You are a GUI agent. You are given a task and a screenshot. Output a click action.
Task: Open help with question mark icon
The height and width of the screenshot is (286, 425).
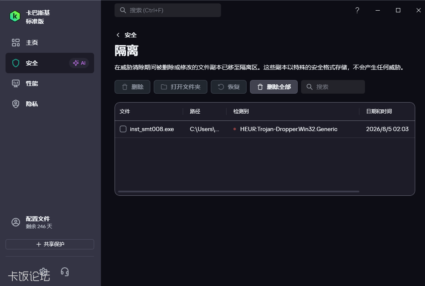click(x=357, y=10)
